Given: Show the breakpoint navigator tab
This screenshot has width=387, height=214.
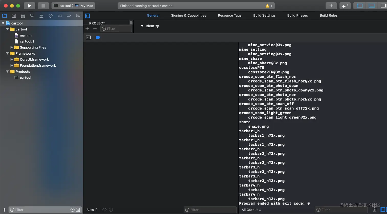Looking at the screenshot, I should (x=69, y=16).
